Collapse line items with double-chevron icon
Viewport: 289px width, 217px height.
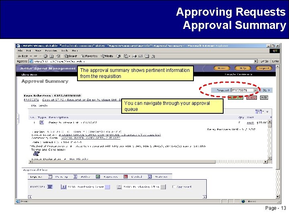tap(267, 111)
